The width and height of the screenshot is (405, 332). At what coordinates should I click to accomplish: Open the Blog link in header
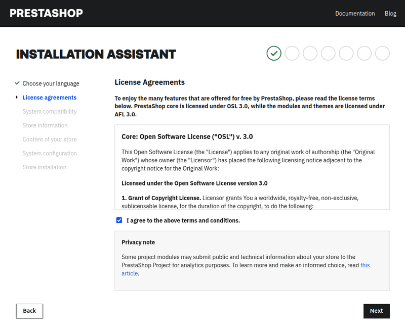pos(390,14)
